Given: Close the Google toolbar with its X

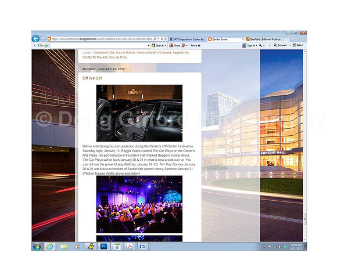Looking at the screenshot, I should [34, 45].
